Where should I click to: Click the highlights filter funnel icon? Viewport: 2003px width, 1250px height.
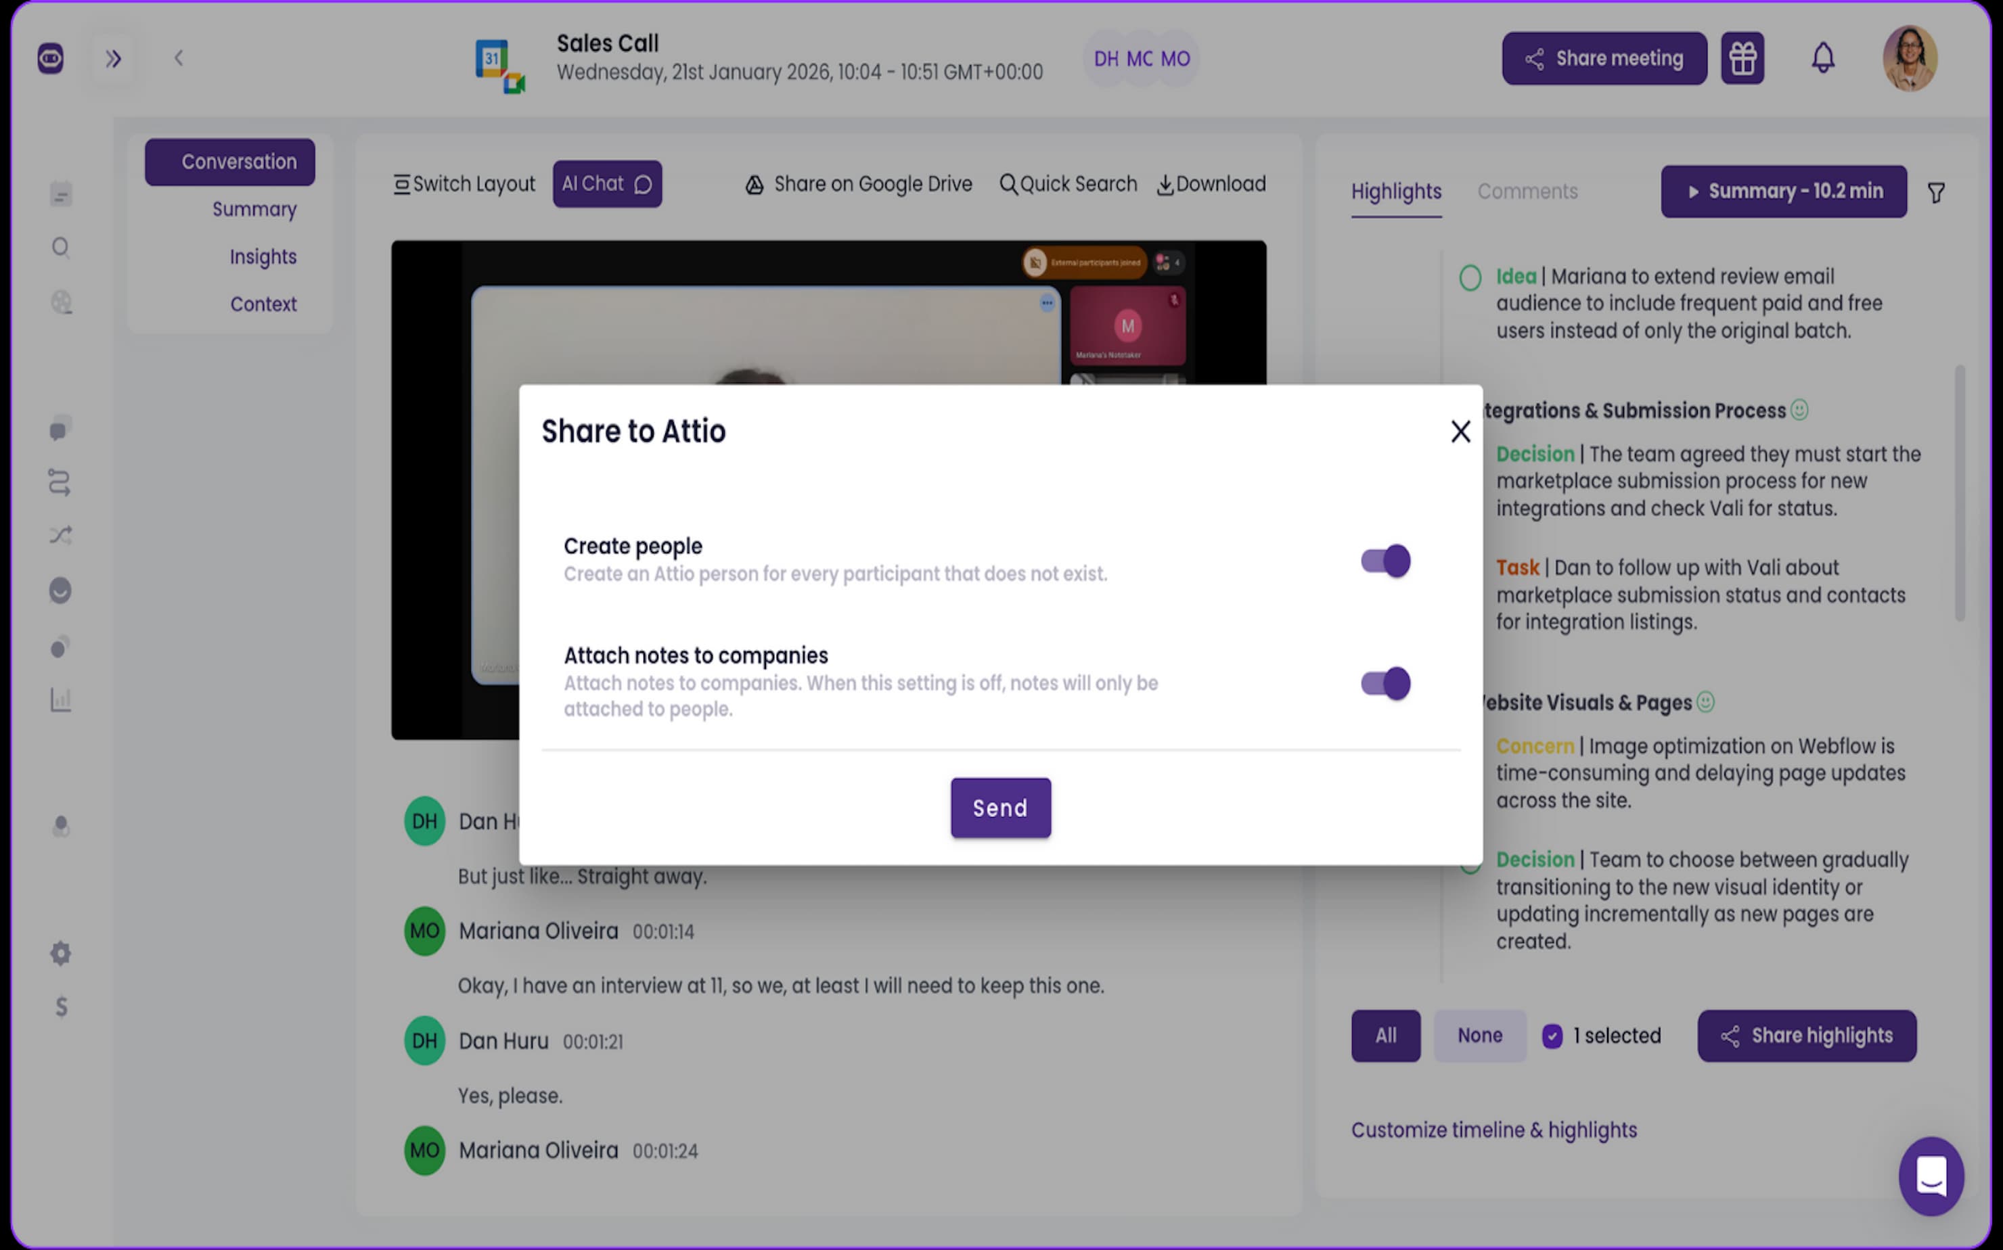point(1935,193)
